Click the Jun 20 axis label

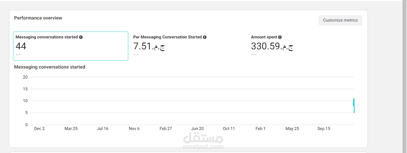pos(197,128)
